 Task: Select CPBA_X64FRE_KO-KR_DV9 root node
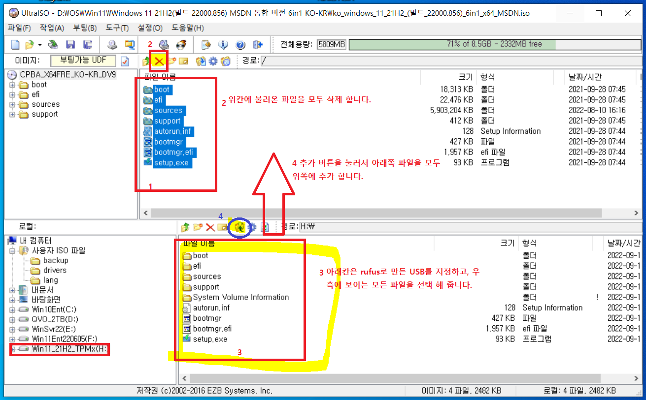point(68,75)
